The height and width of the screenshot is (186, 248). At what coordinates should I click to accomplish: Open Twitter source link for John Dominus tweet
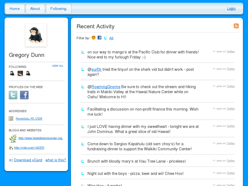(x=231, y=126)
